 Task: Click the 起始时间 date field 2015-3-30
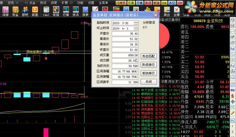click(x=125, y=23)
